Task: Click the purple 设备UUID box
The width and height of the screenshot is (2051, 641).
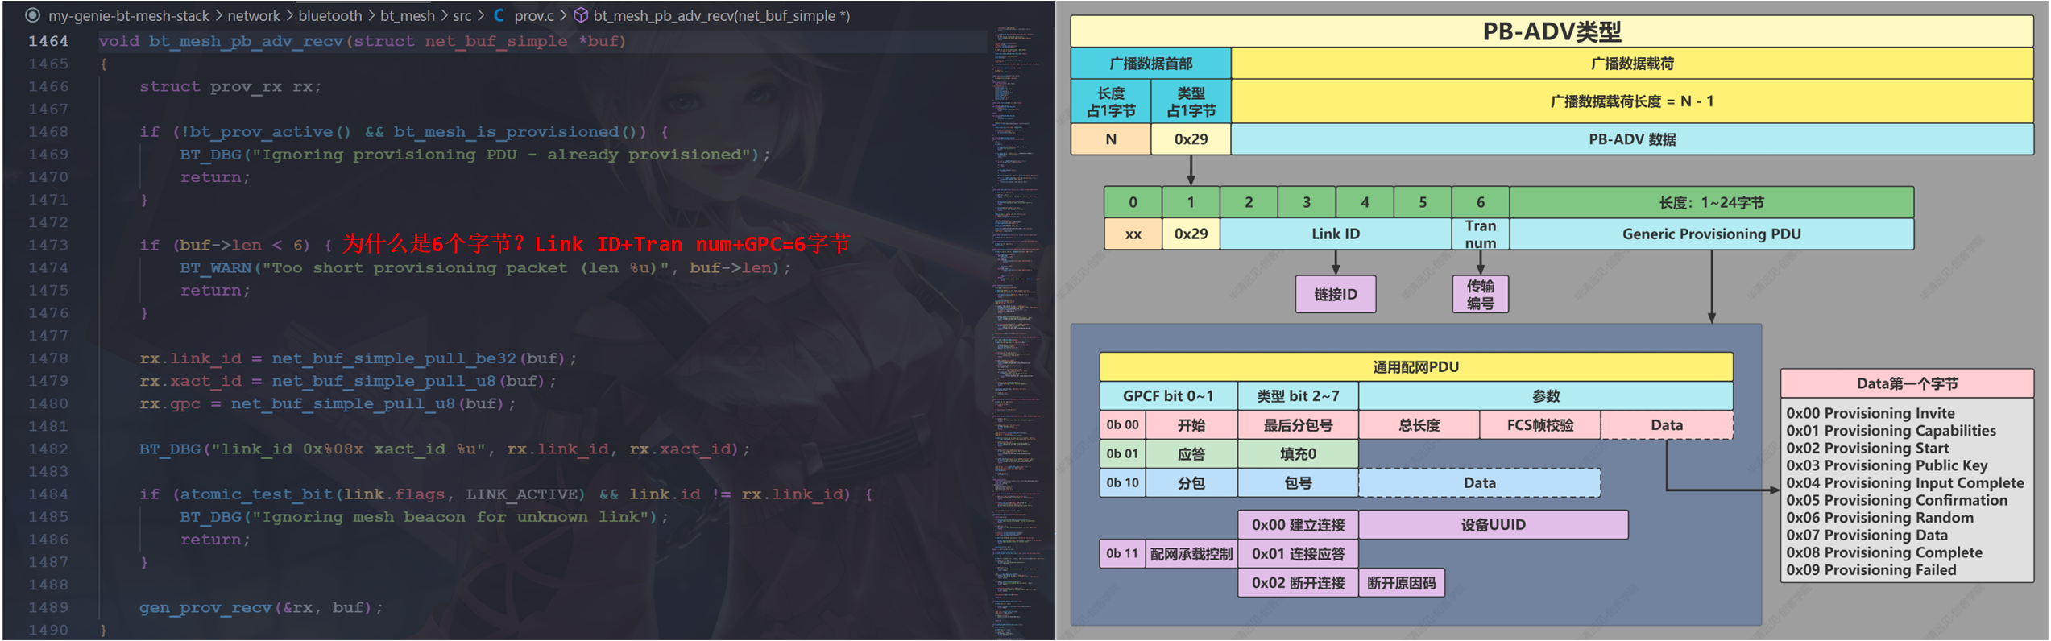Action: point(1492,525)
